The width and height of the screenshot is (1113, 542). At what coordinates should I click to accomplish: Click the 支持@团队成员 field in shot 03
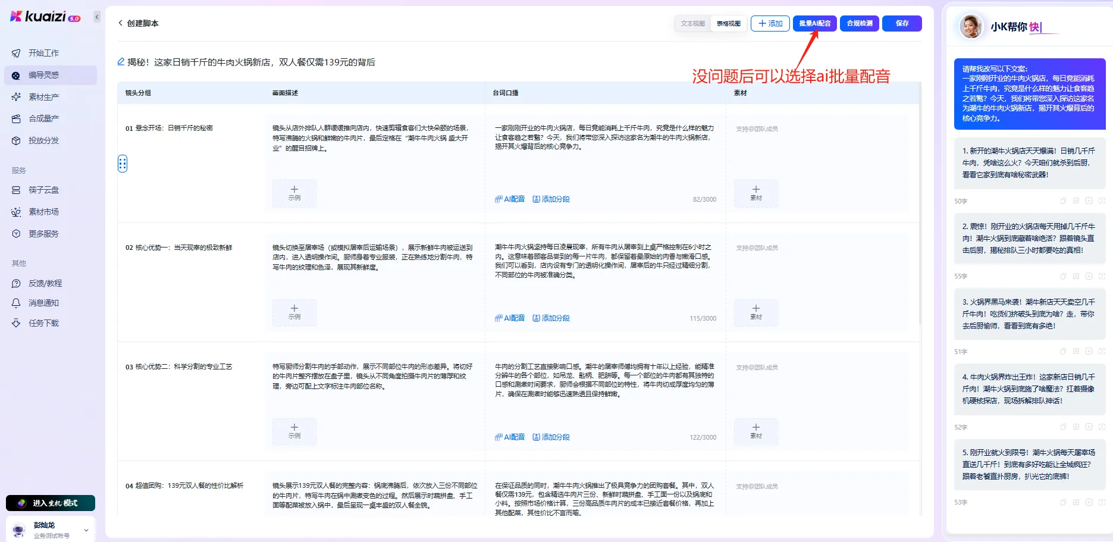coord(757,368)
